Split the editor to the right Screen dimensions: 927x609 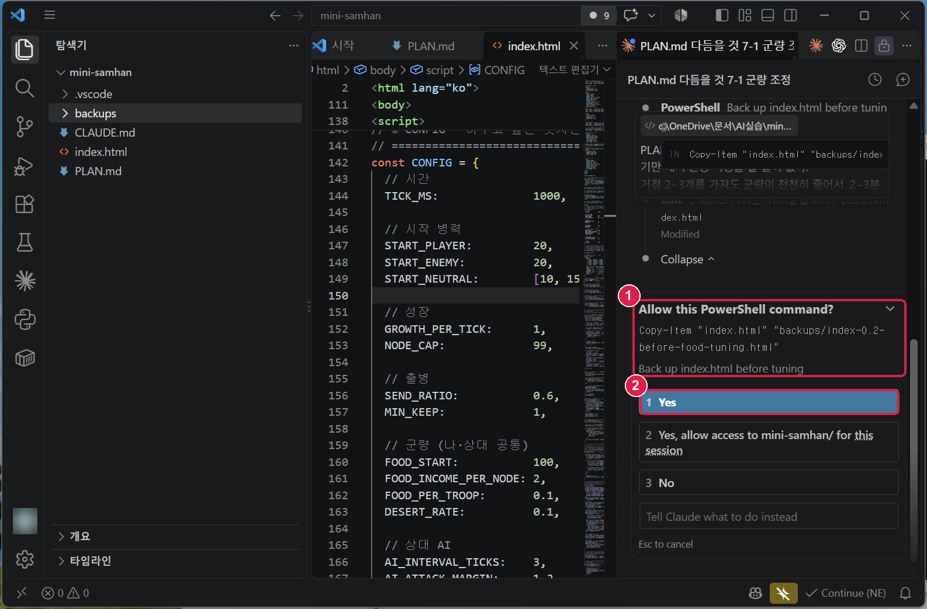[861, 46]
